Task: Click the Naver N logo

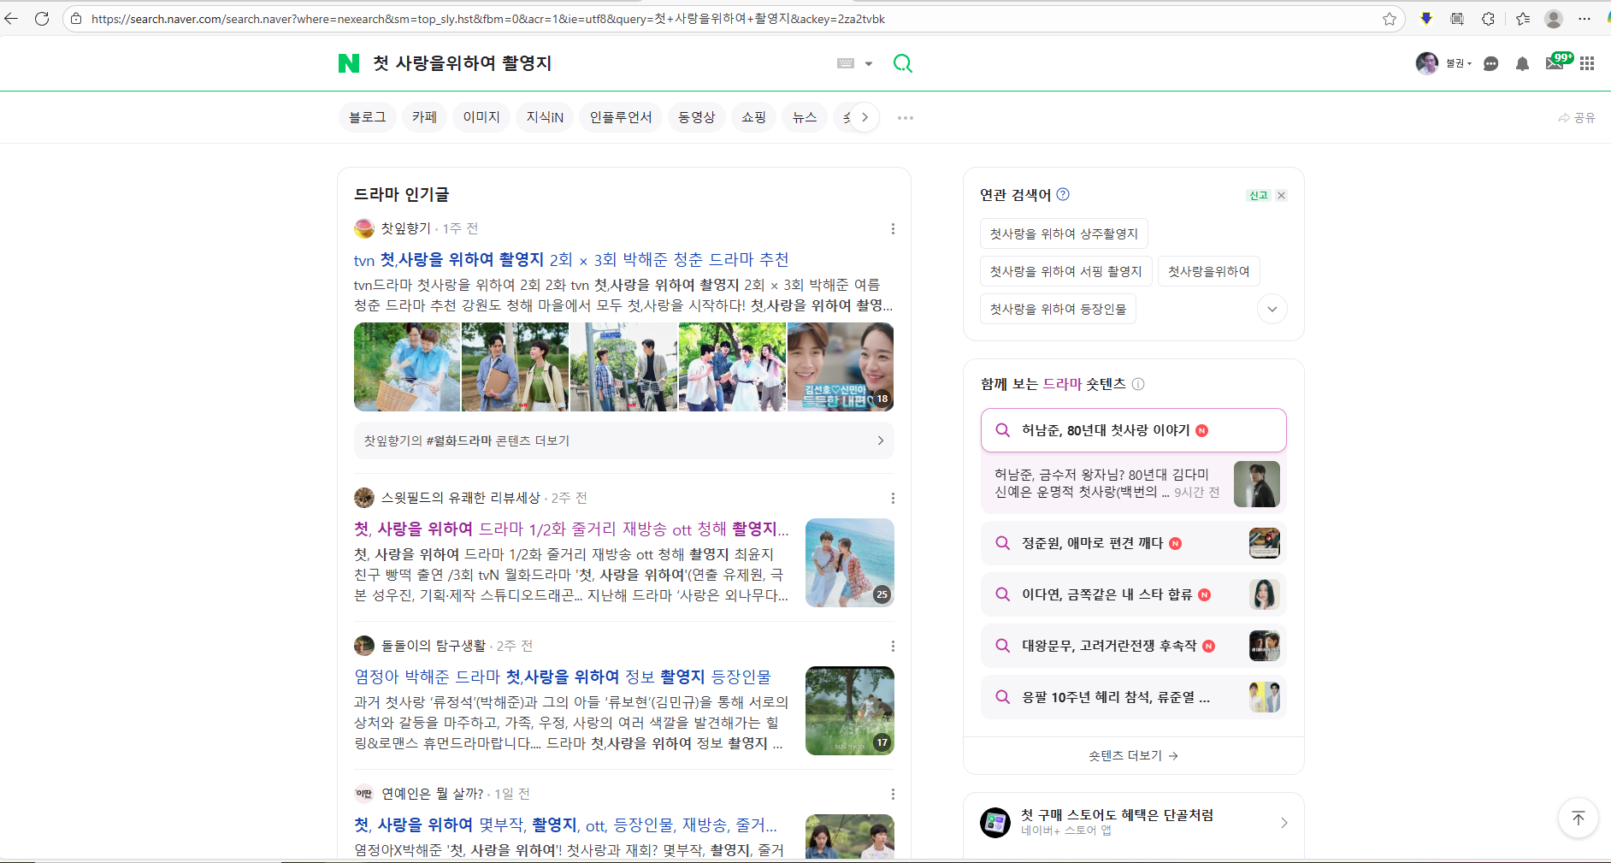Action: tap(349, 63)
